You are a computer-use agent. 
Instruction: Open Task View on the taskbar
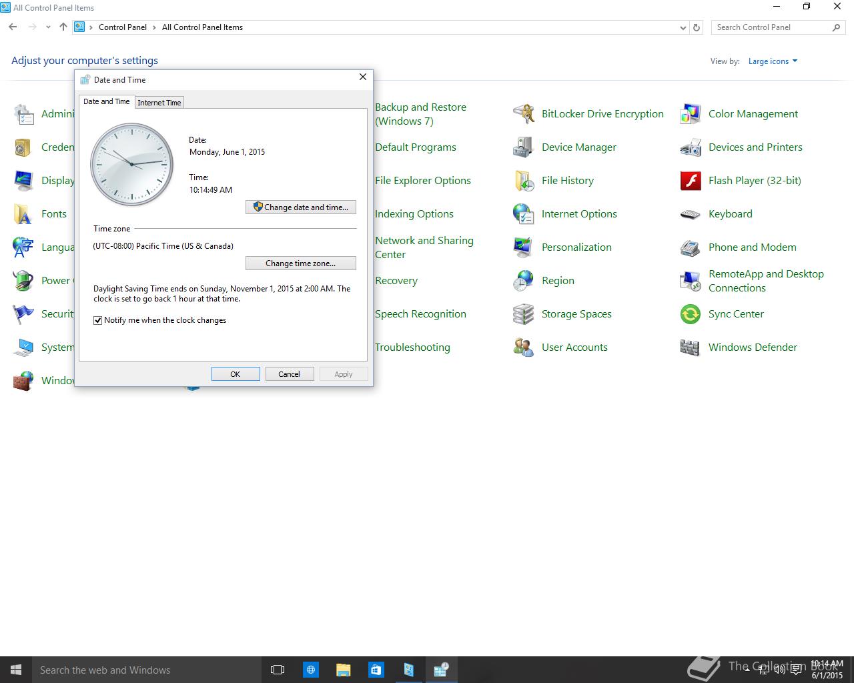click(278, 670)
